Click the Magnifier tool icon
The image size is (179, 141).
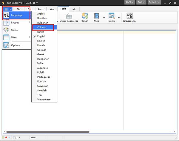[x=112, y=16]
